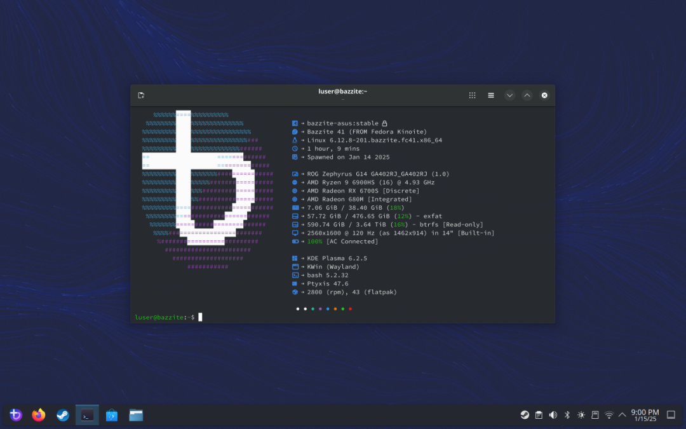Click the 7.06 GiB / 38.40 GiB memory line
This screenshot has width=686, height=429.
click(348, 207)
